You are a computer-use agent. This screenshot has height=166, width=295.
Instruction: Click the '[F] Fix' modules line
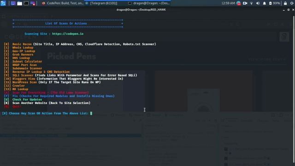click(59, 96)
